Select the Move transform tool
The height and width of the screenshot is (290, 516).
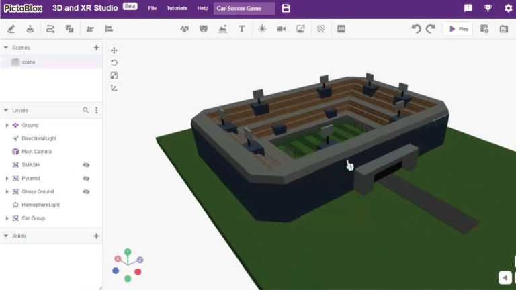point(114,50)
